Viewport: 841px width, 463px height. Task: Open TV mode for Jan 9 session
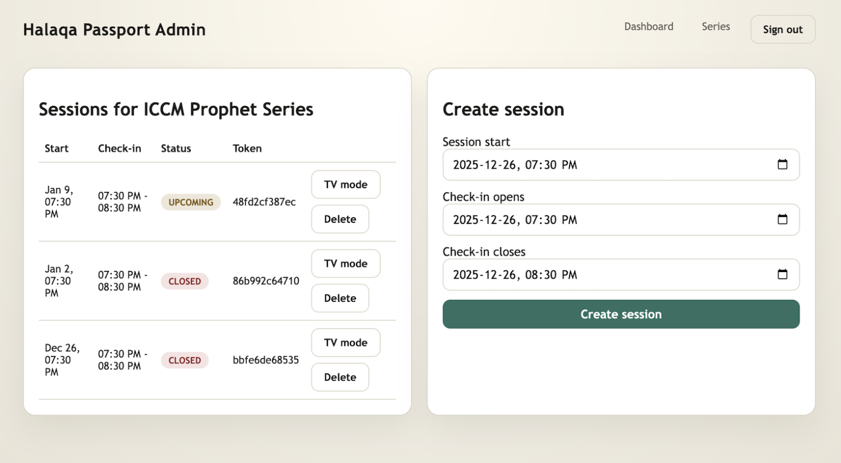coord(345,185)
